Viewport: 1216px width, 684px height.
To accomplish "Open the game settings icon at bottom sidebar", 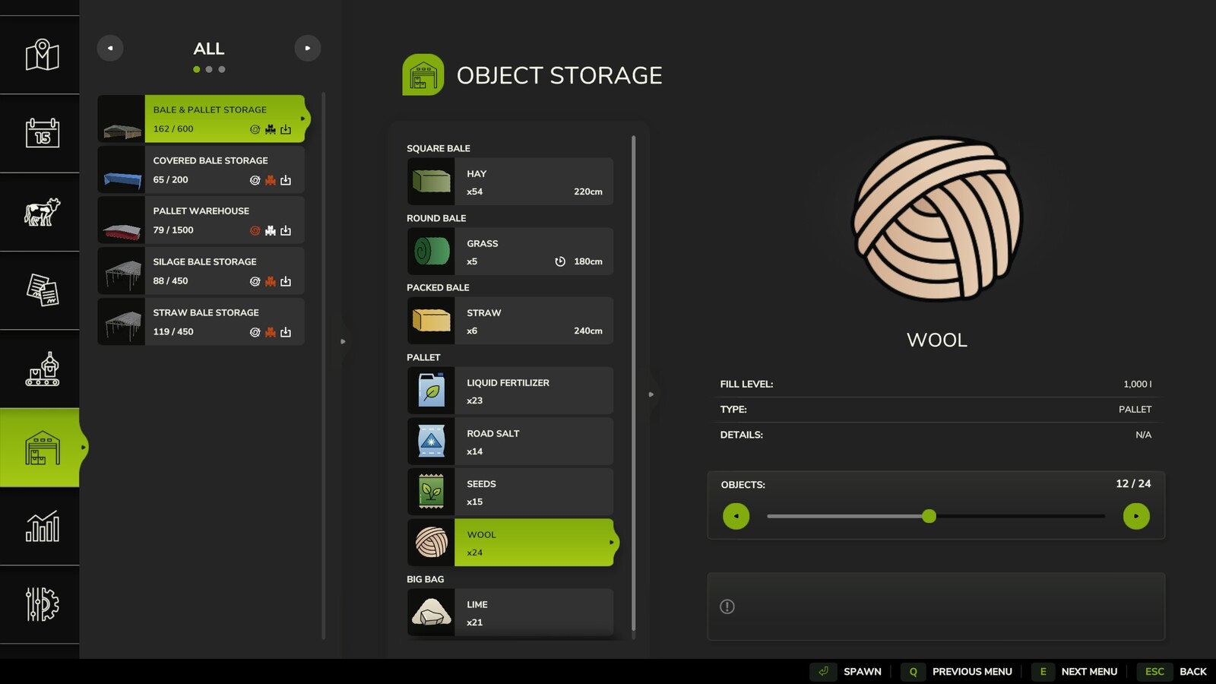I will pos(40,604).
